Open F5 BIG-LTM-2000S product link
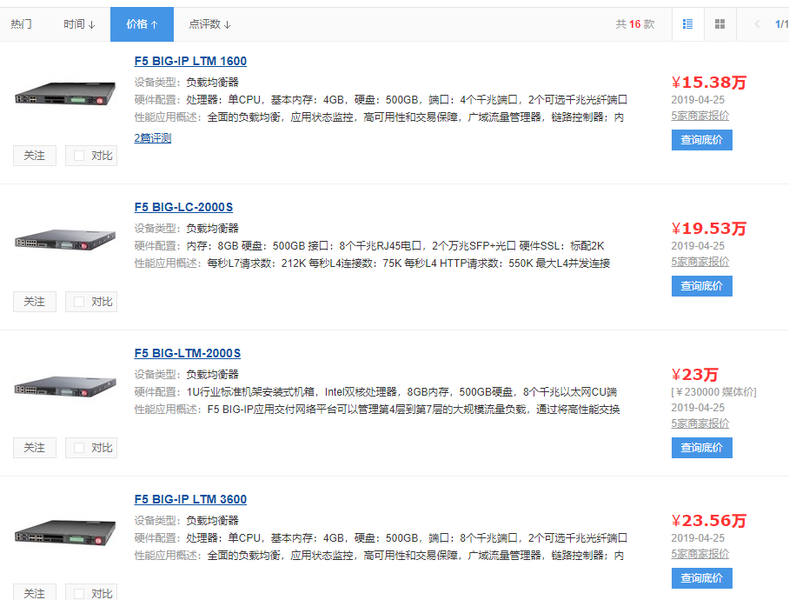The width and height of the screenshot is (789, 600). (x=187, y=353)
